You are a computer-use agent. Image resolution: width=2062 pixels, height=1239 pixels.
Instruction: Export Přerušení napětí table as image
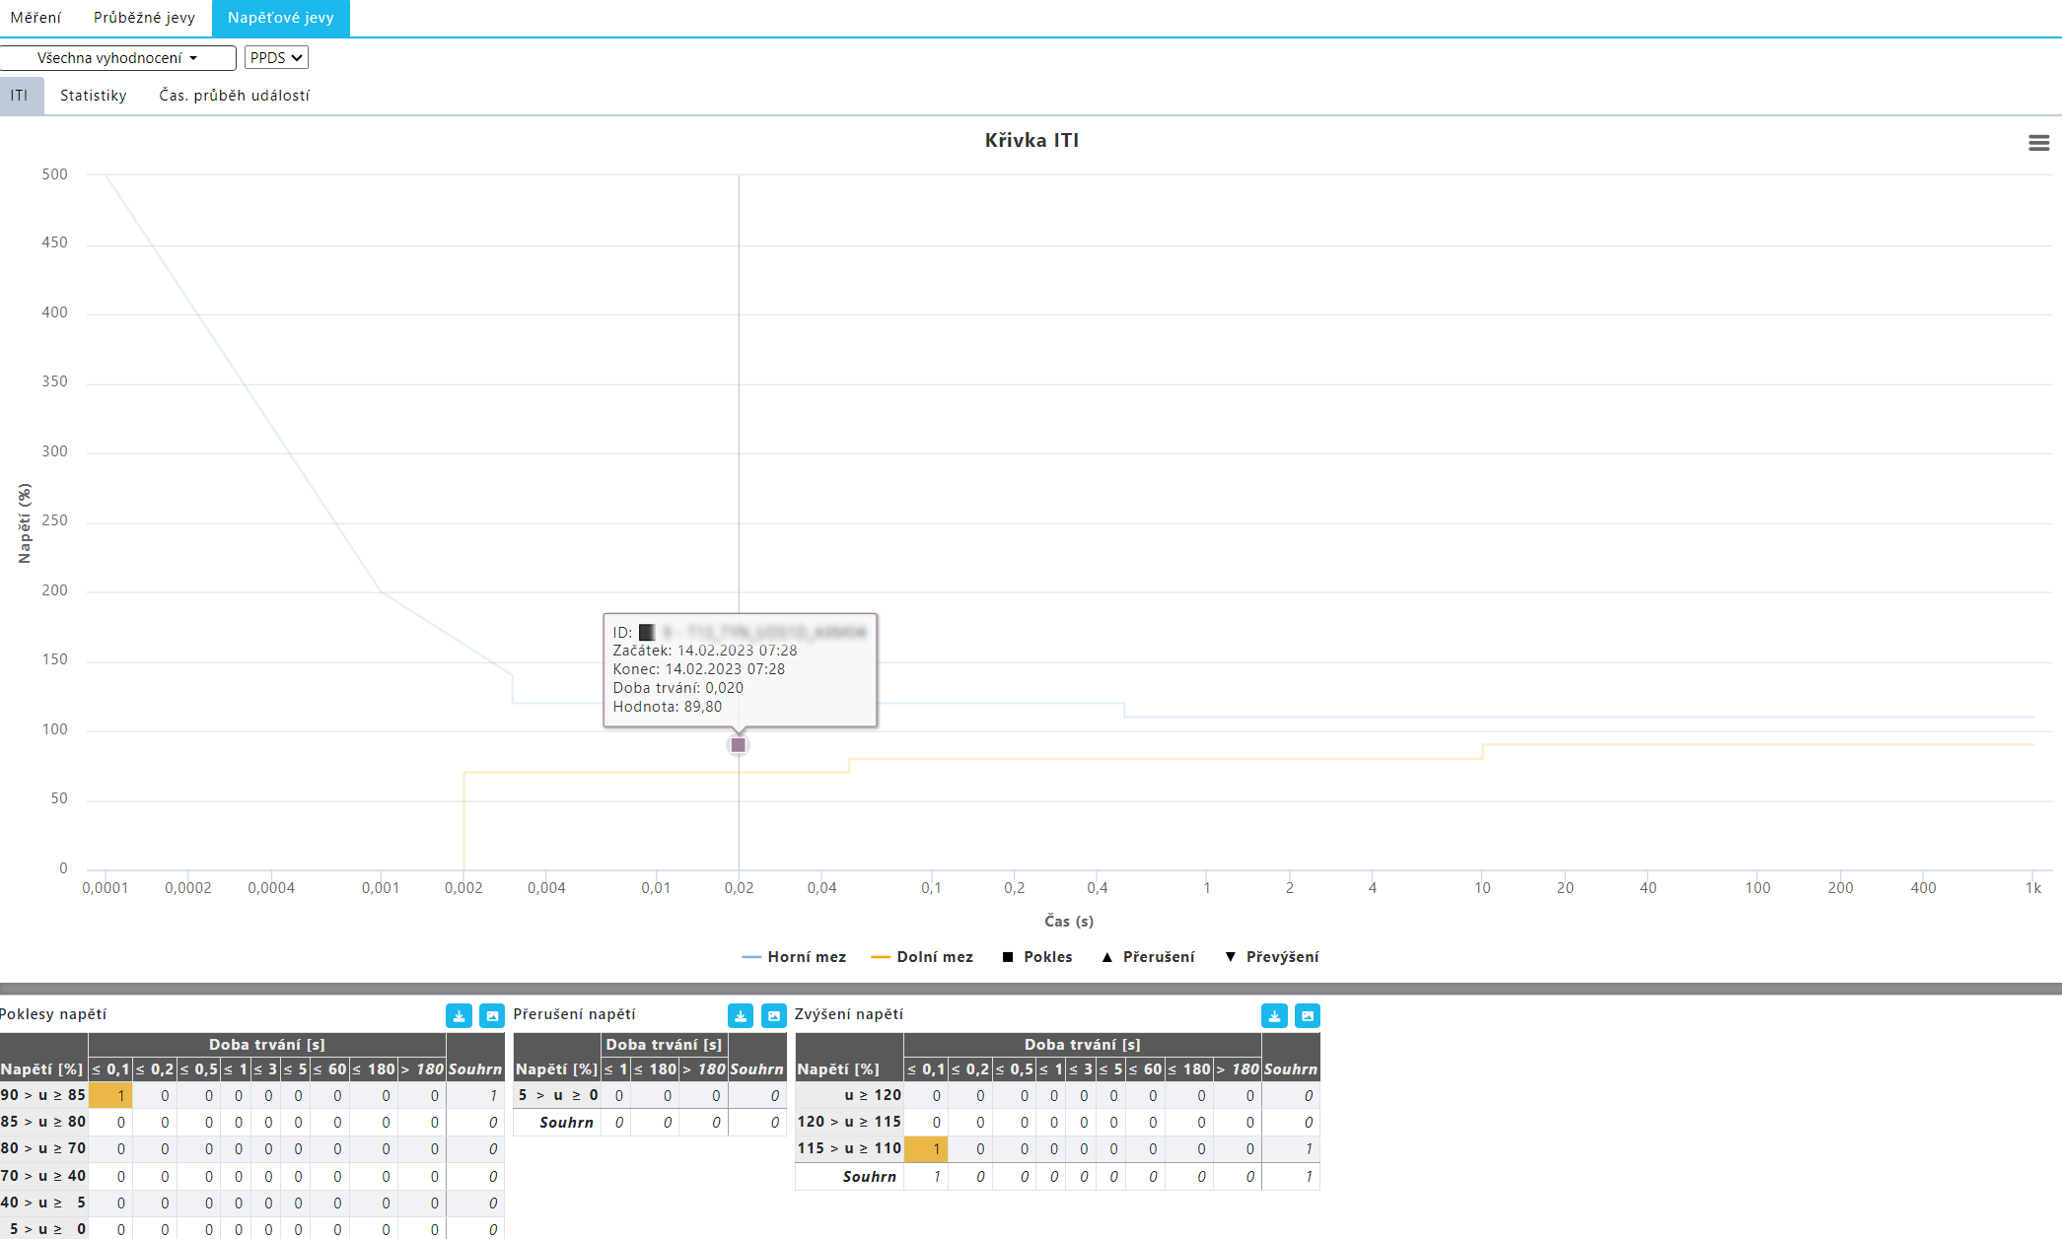[x=774, y=1016]
